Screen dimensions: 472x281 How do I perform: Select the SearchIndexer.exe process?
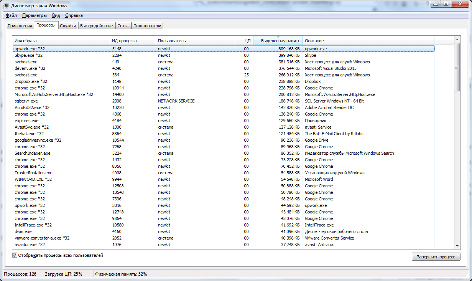click(224, 153)
